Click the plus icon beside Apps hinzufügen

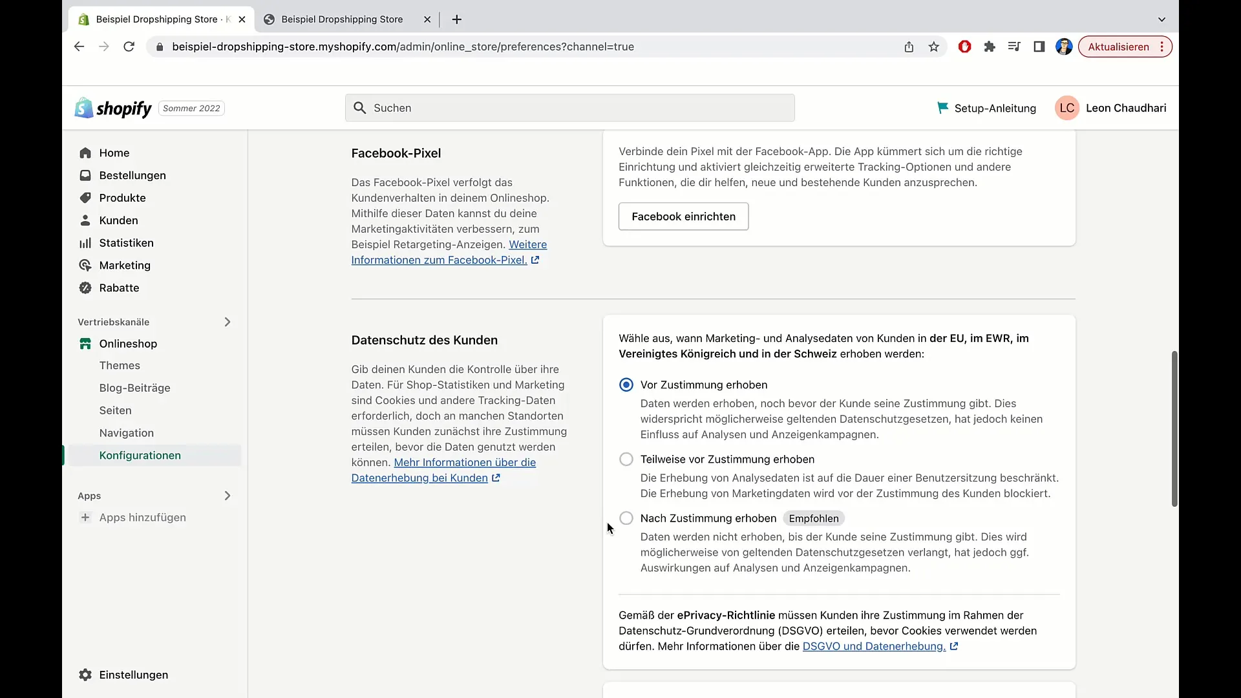85,518
